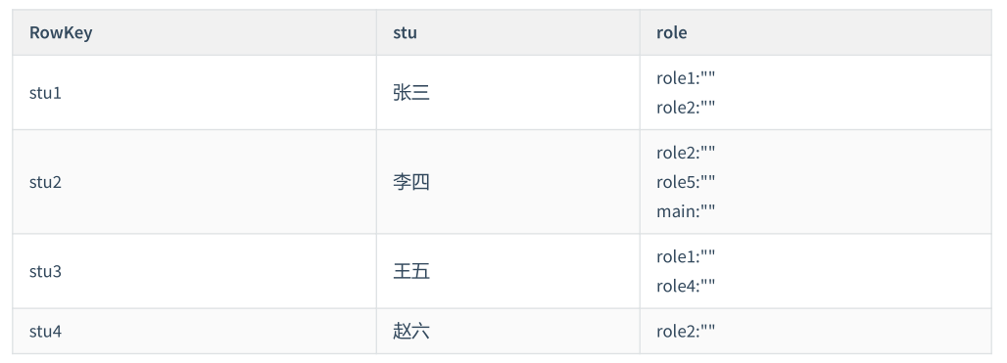Click the RowKey column header

61,32
